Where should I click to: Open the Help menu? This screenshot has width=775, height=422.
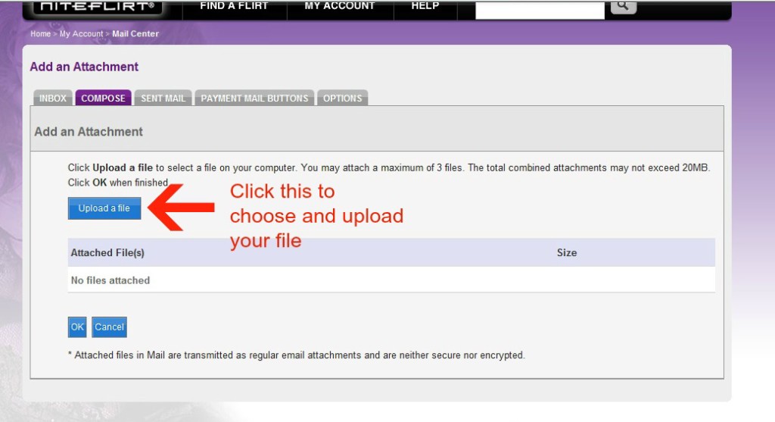(x=425, y=6)
